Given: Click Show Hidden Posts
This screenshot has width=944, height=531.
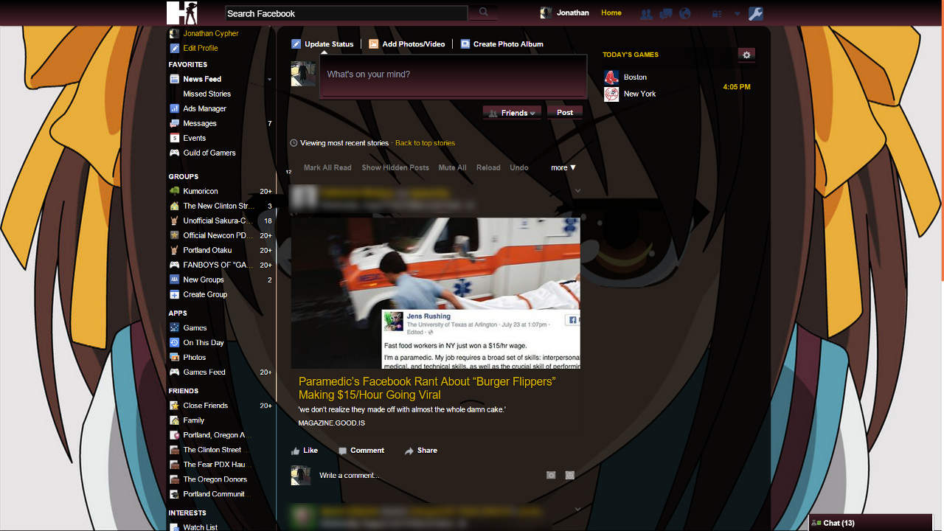Looking at the screenshot, I should click(x=395, y=167).
